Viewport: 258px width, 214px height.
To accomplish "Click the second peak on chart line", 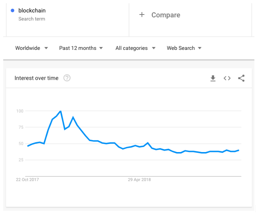I will (x=73, y=117).
